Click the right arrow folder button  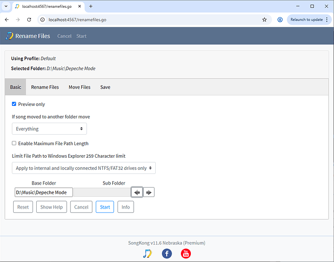tap(149, 192)
